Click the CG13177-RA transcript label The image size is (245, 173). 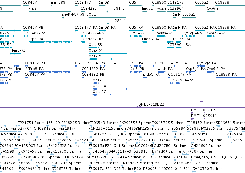point(86,28)
